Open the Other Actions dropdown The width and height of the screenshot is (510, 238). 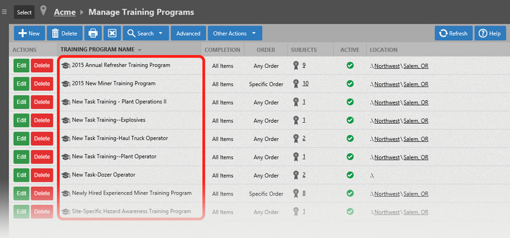point(235,33)
